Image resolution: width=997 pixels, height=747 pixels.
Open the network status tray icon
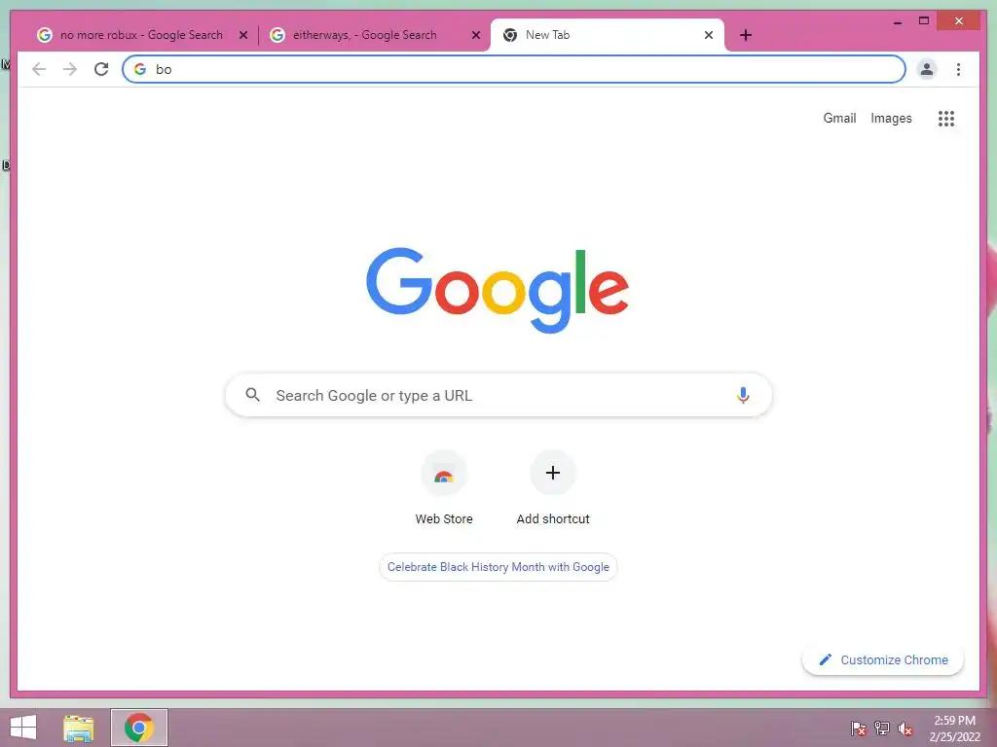click(882, 728)
